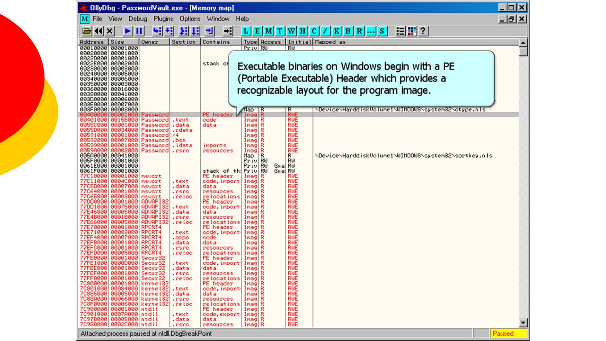The width and height of the screenshot is (606, 341).
Task: Click the Contains column header
Action: click(221, 42)
